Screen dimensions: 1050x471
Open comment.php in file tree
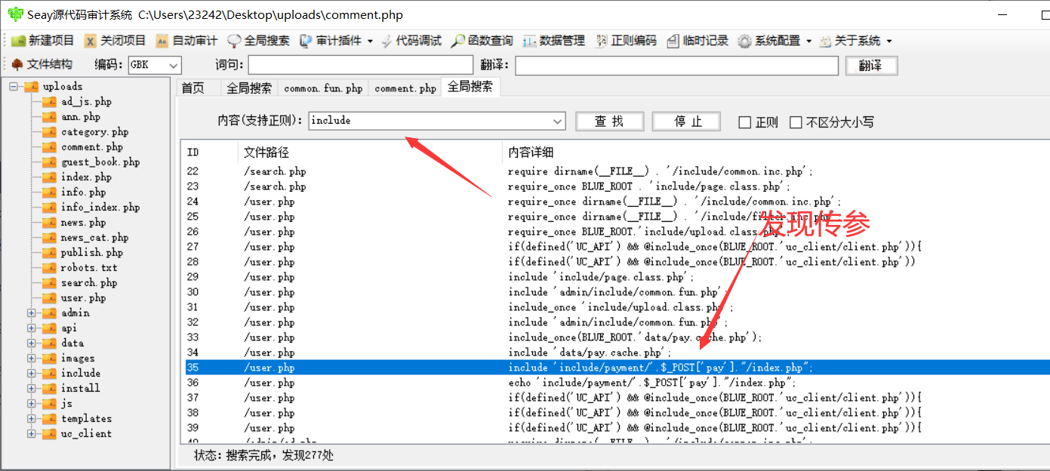[92, 147]
